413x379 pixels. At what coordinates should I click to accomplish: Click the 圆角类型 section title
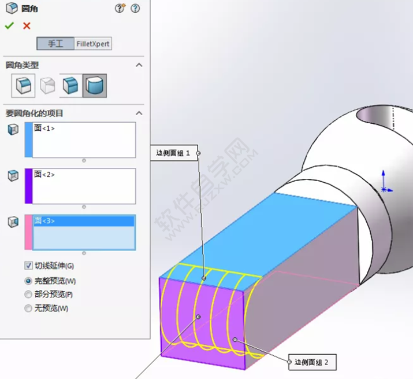22,65
